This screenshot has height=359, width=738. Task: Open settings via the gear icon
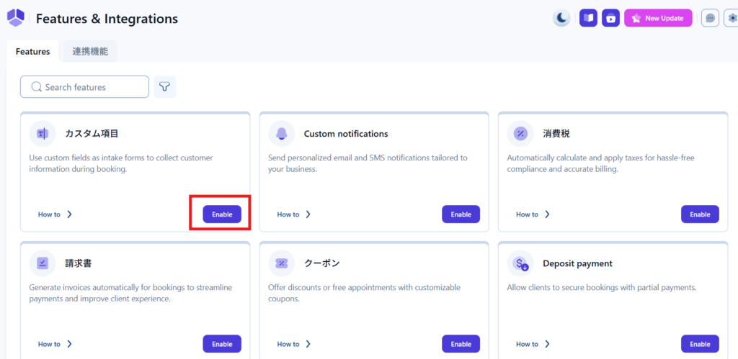pos(732,18)
